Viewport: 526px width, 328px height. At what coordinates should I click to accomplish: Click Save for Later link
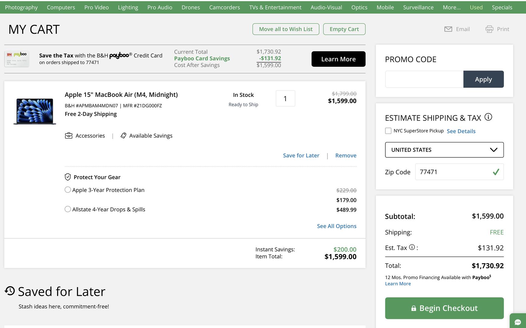301,155
